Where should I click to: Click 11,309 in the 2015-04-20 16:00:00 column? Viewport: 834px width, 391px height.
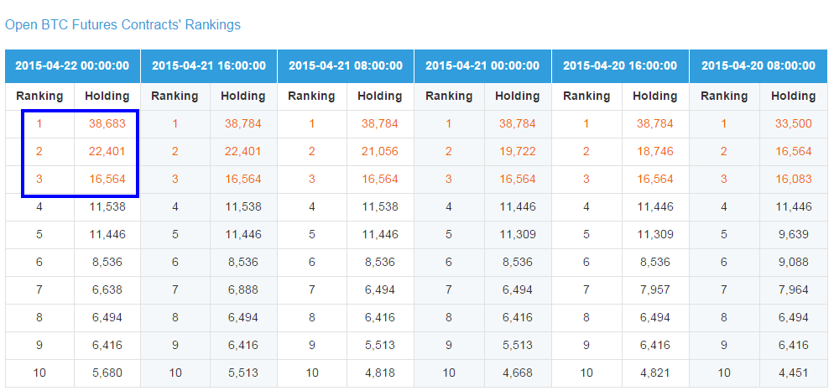point(654,235)
